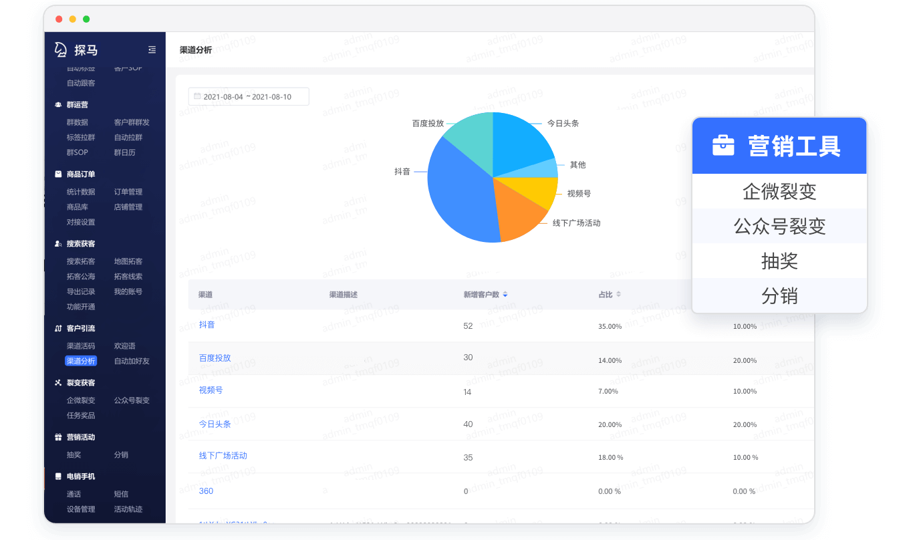Sort table by 占比 column arrows
917x540 pixels.
tap(618, 295)
